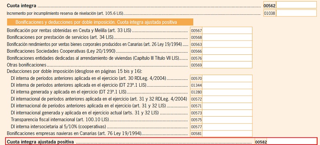Image resolution: width=320 pixels, height=145 pixels.
Task: Click label 'Bonificaciones Sociedades Cooperativas (Ley 20/1990)'
Action: click(x=61, y=51)
